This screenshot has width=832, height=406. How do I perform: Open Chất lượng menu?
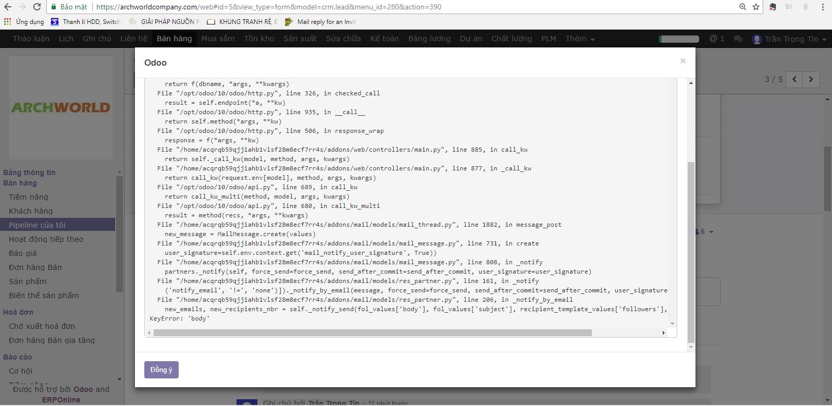pos(512,39)
